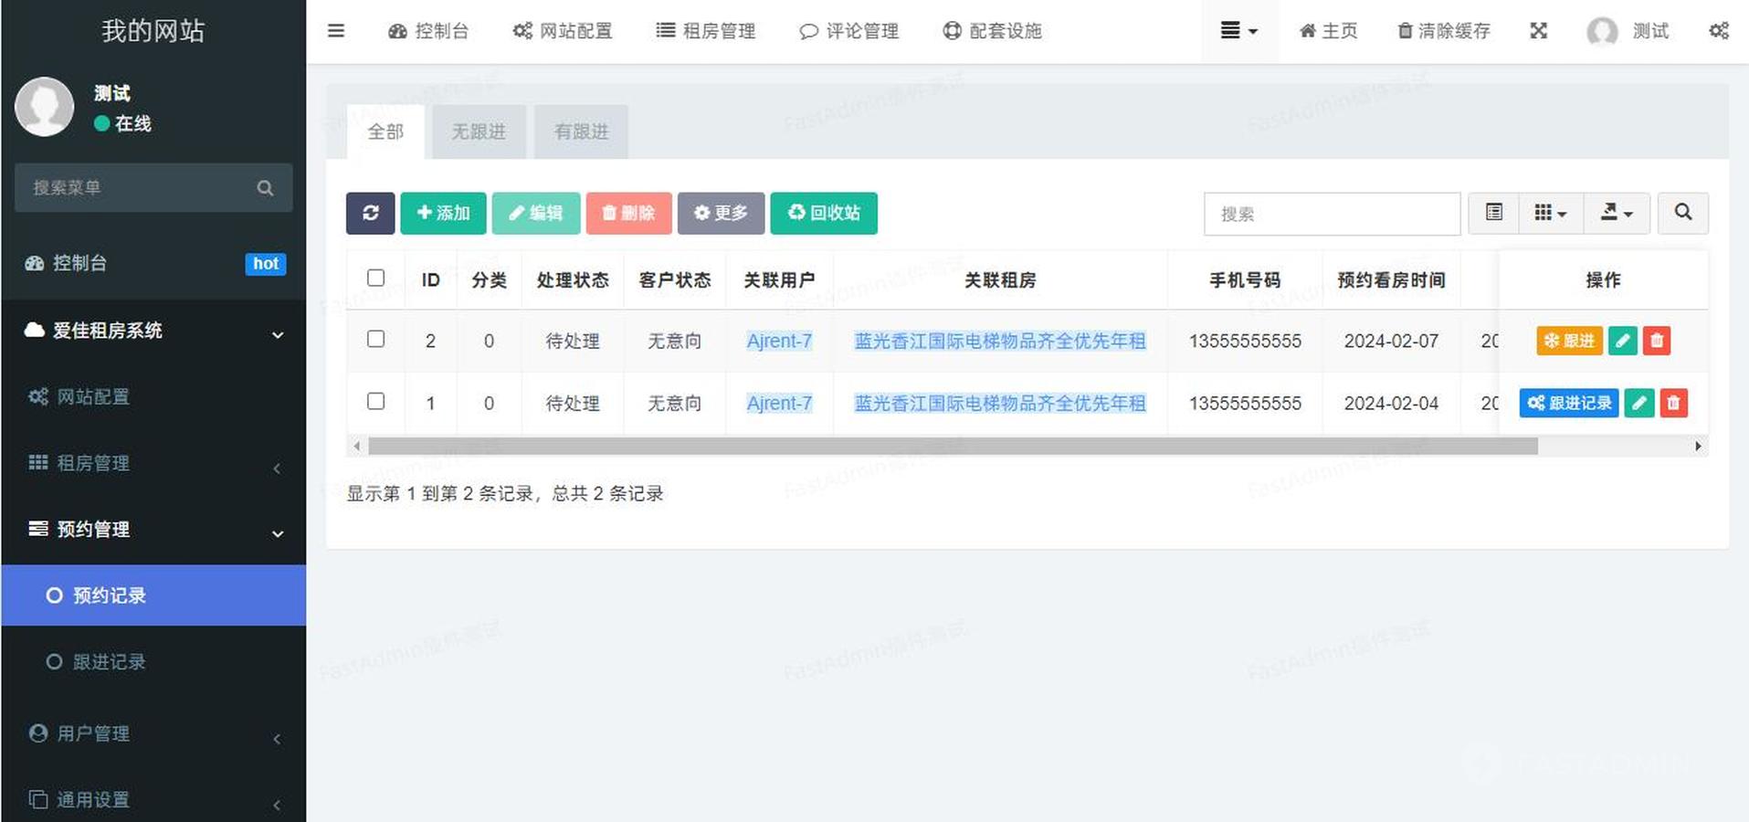The height and width of the screenshot is (822, 1749).
Task: Open Ajrent-7 user link in first row
Action: point(779,341)
